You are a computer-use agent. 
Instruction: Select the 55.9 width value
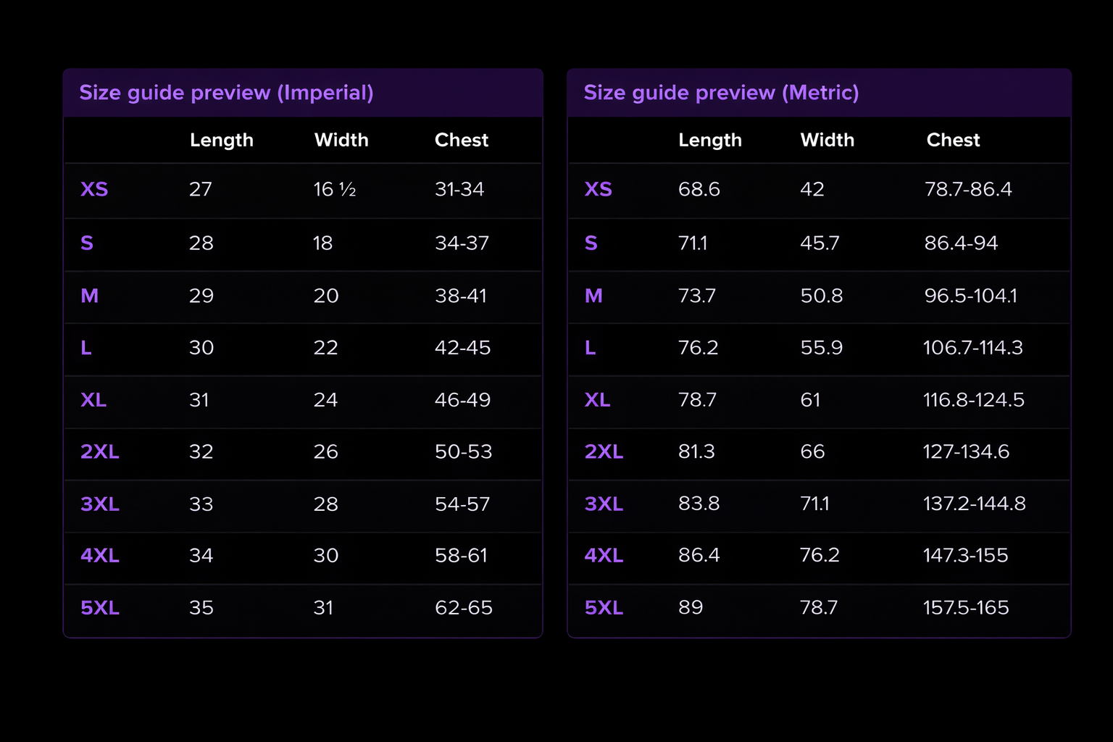point(822,348)
